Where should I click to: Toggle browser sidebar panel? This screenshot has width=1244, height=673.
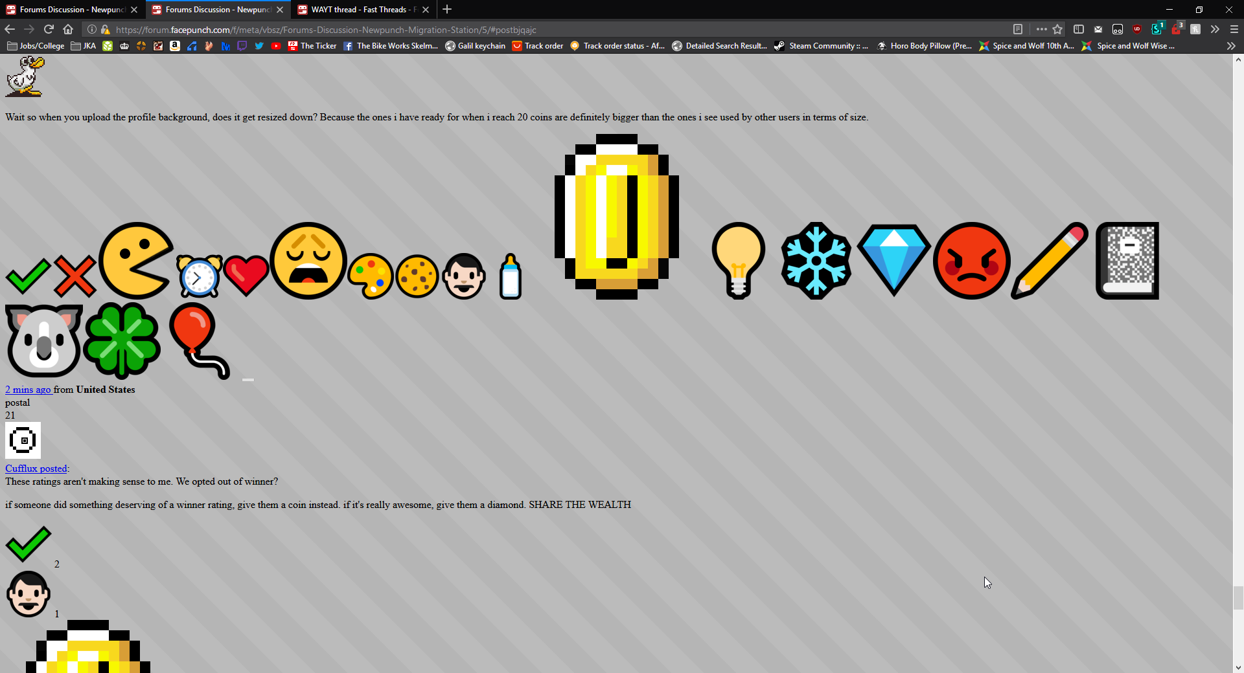[1079, 29]
